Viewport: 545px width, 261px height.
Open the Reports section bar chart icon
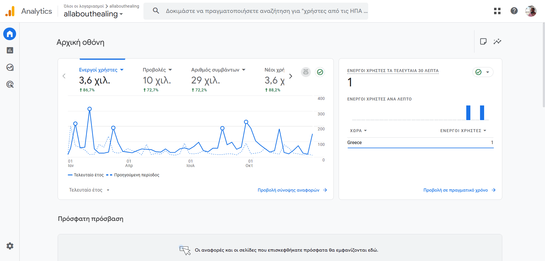(x=10, y=50)
